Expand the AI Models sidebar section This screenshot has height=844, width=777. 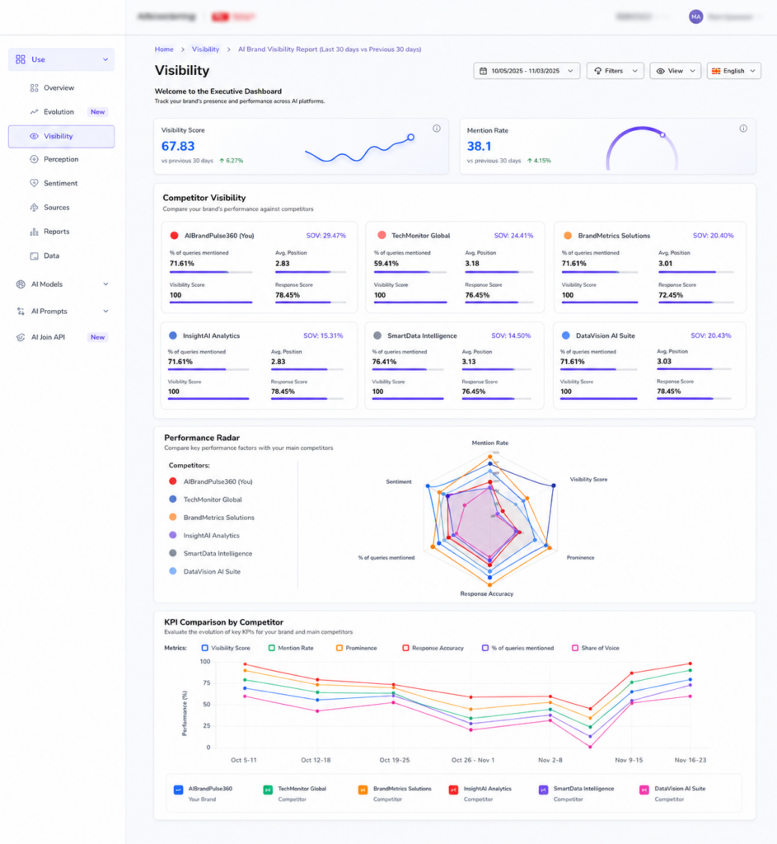click(x=62, y=284)
